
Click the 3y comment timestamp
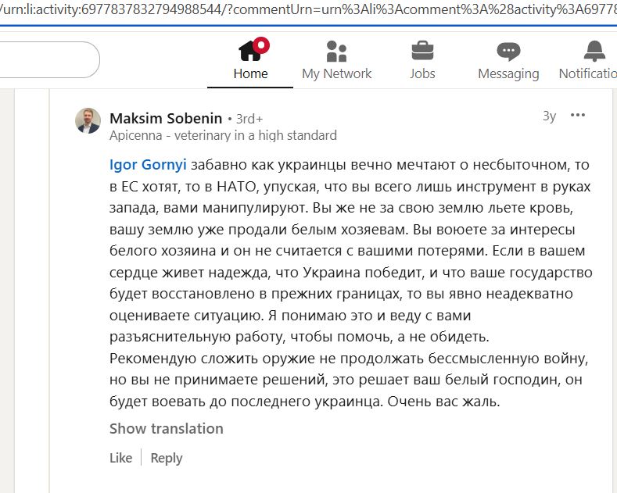point(549,116)
